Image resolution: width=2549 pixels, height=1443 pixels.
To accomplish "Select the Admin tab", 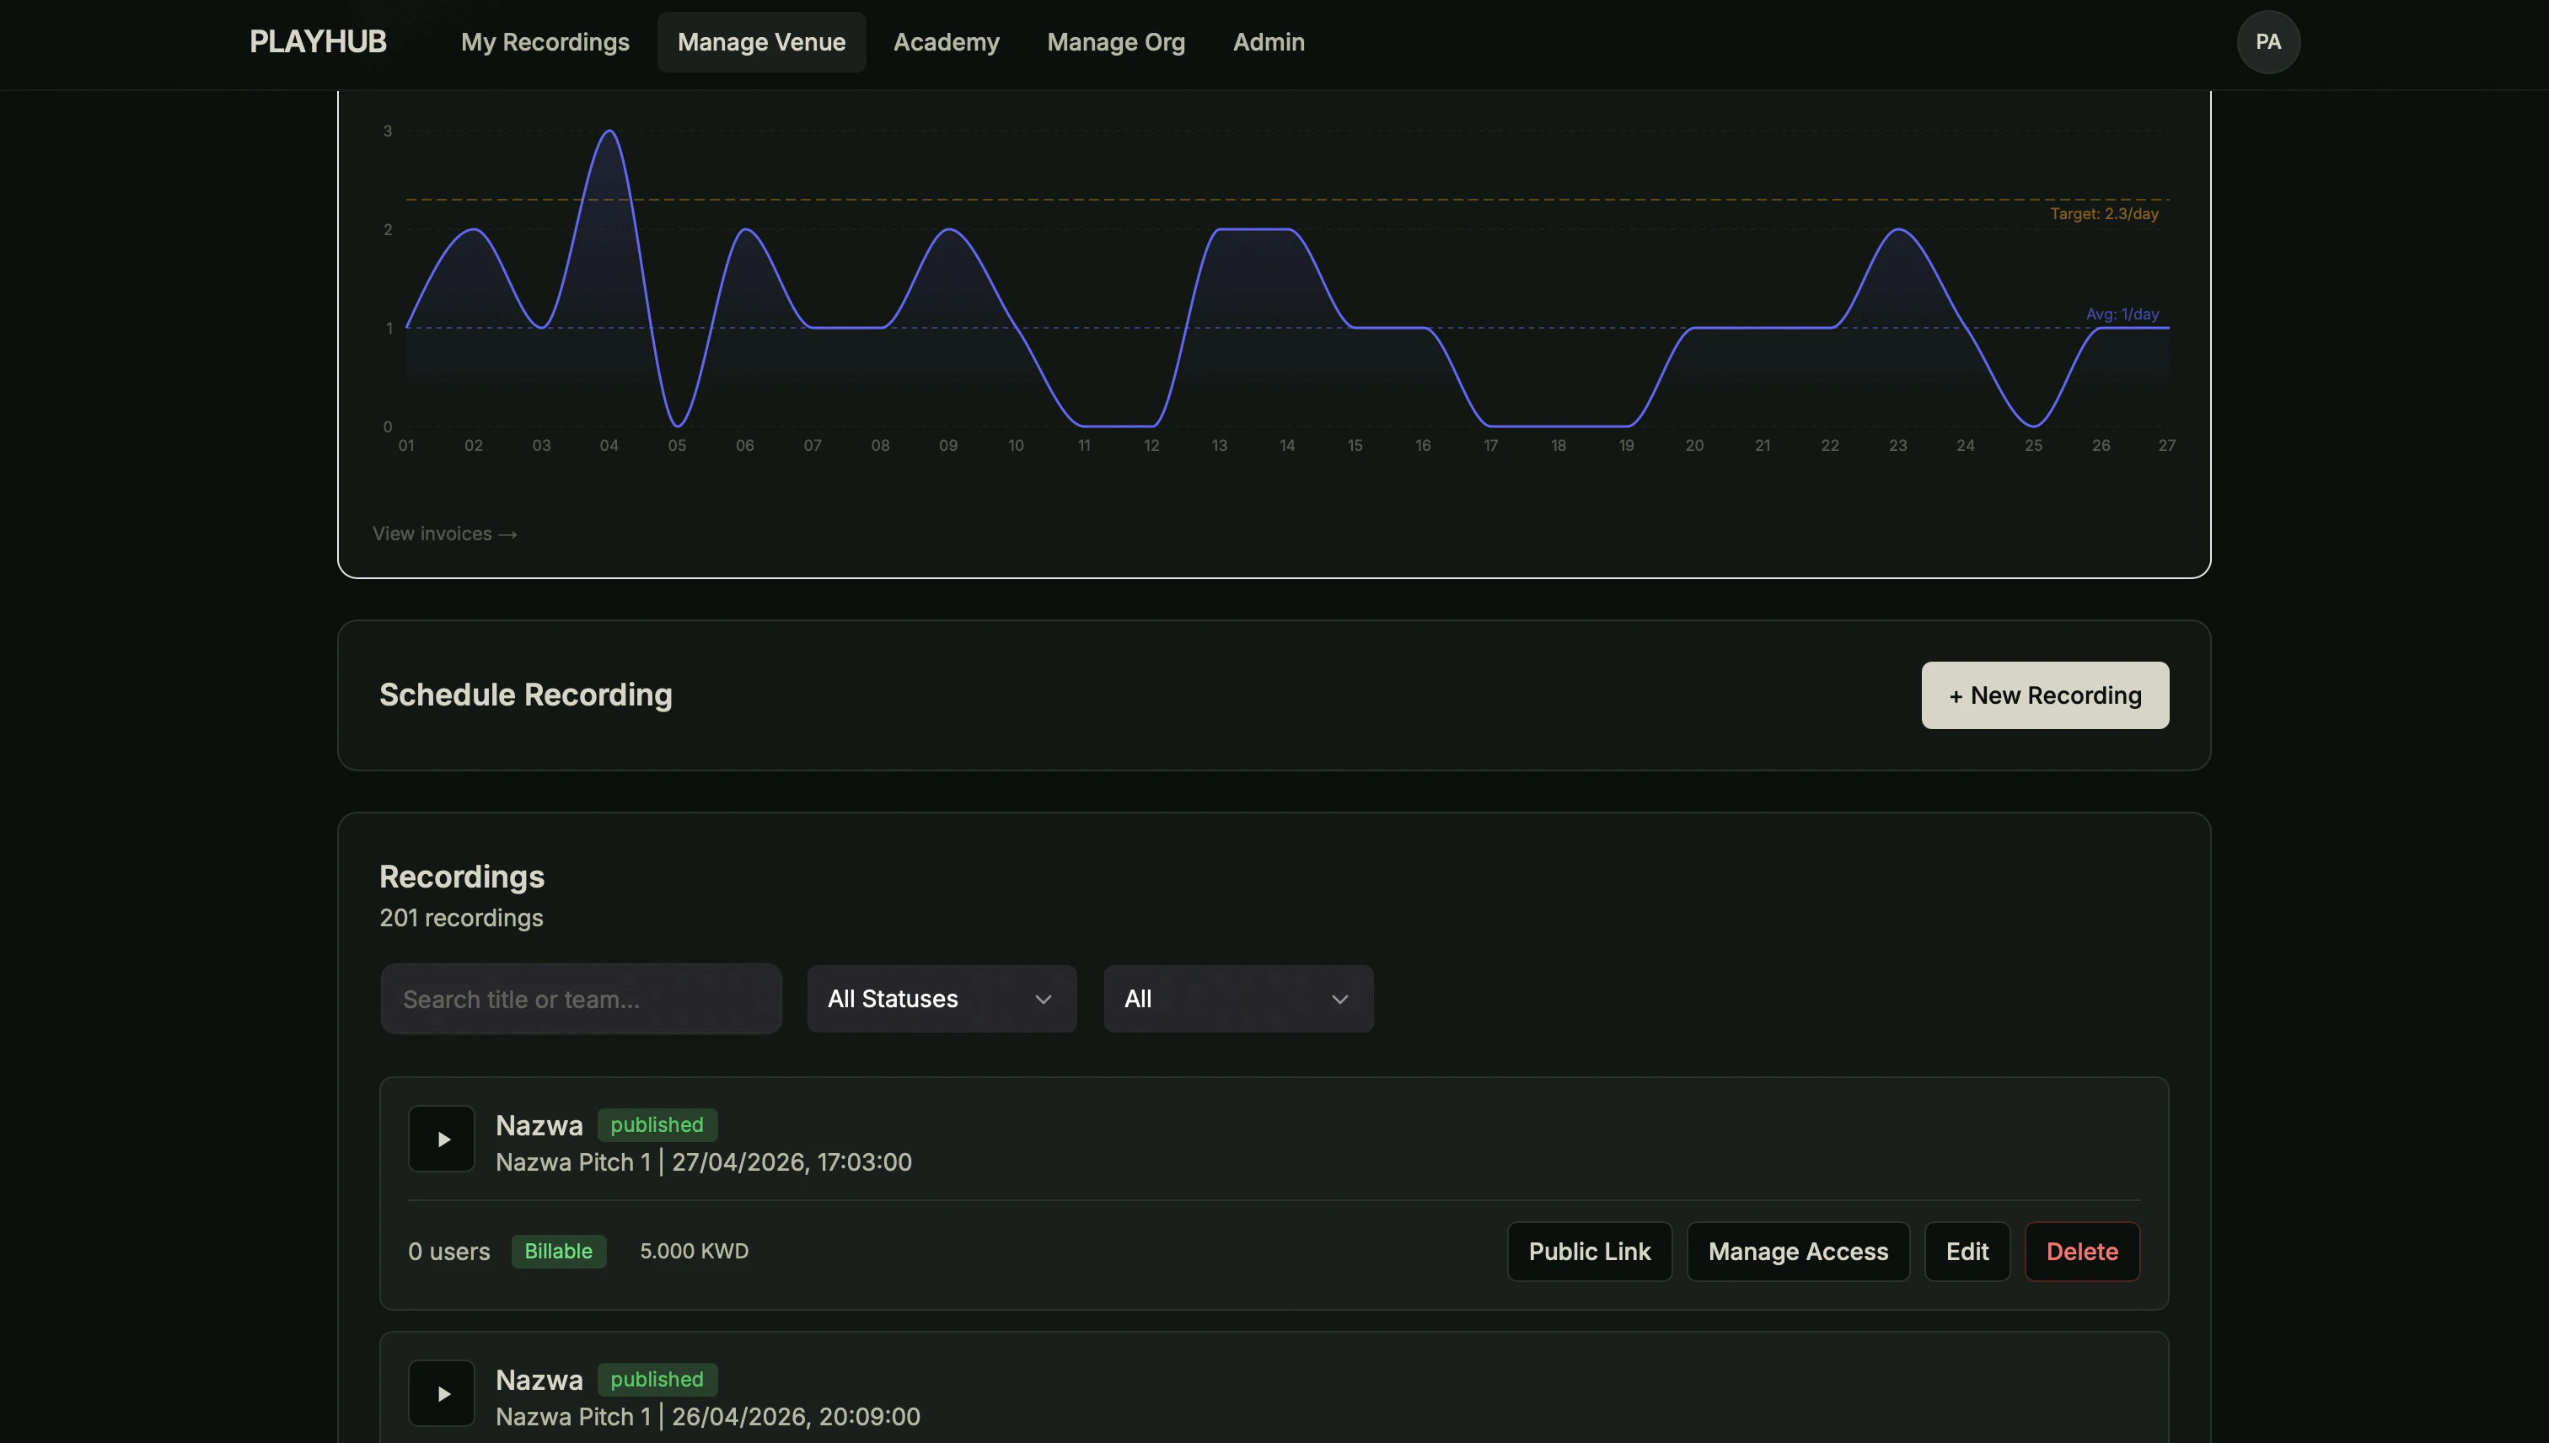I will click(x=1269, y=41).
